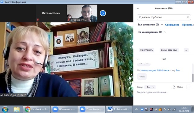Click muted microphone icon on Старокостян tile
194x113 pixels.
pyautogui.click(x=69, y=20)
